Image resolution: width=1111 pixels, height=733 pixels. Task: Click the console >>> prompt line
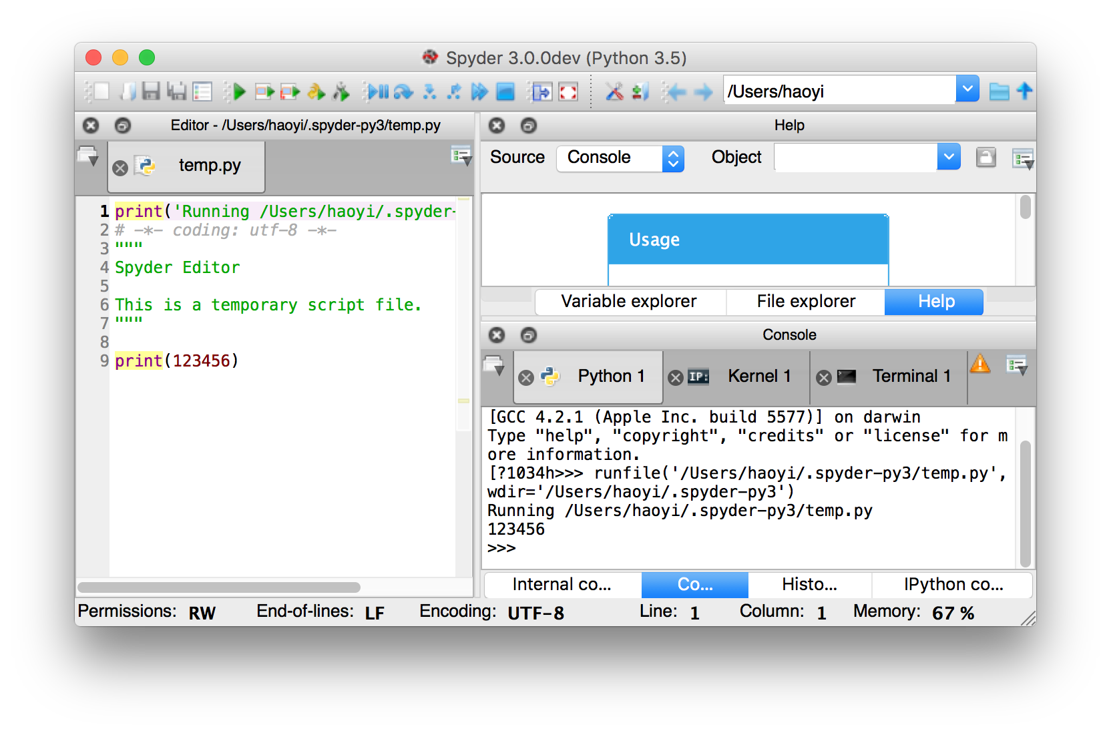pyautogui.click(x=502, y=548)
